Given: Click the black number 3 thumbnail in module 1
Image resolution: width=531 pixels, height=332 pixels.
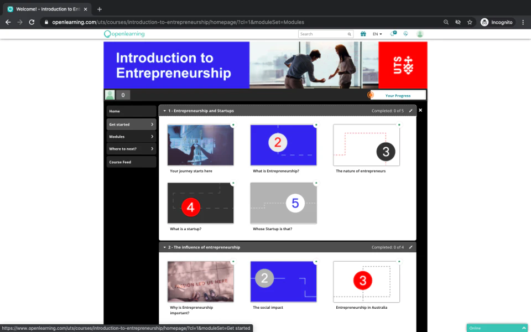Looking at the screenshot, I should coord(366,145).
